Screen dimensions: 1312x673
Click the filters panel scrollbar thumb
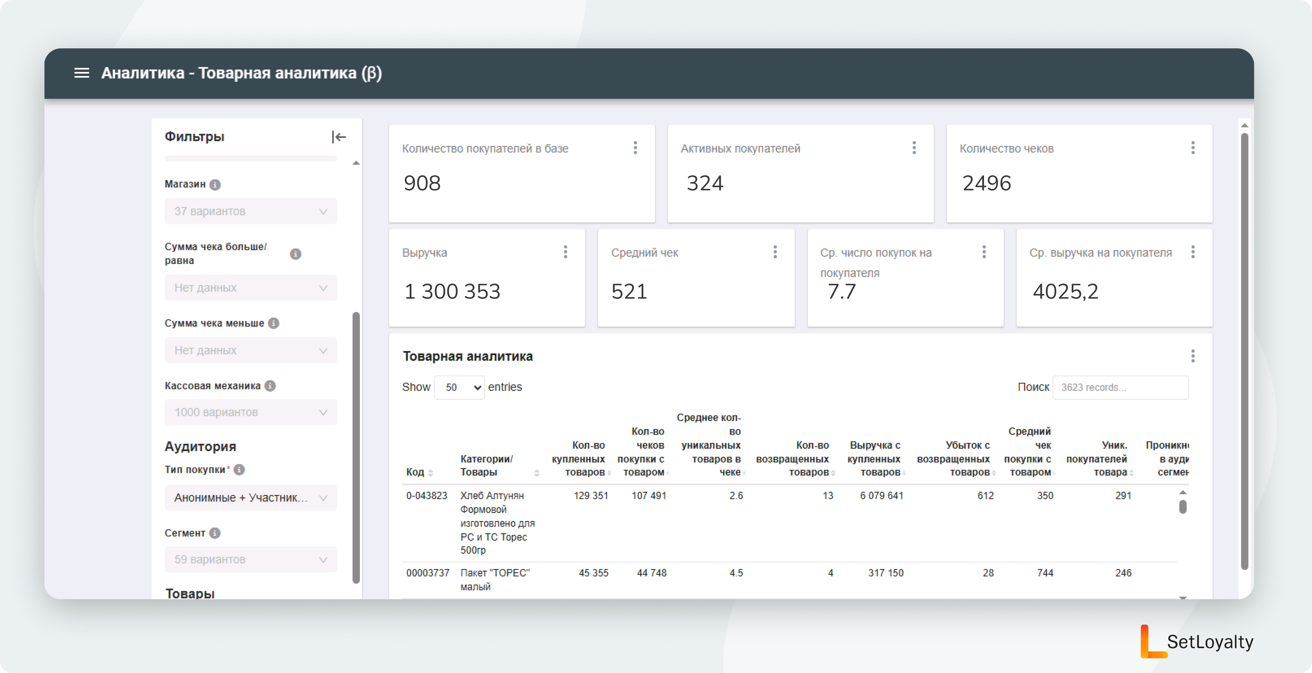356,448
